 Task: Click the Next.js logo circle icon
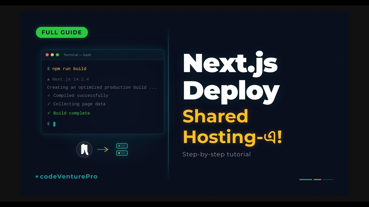pos(84,149)
